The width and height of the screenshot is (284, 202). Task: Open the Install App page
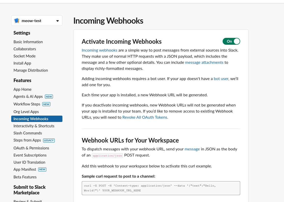coord(22,63)
